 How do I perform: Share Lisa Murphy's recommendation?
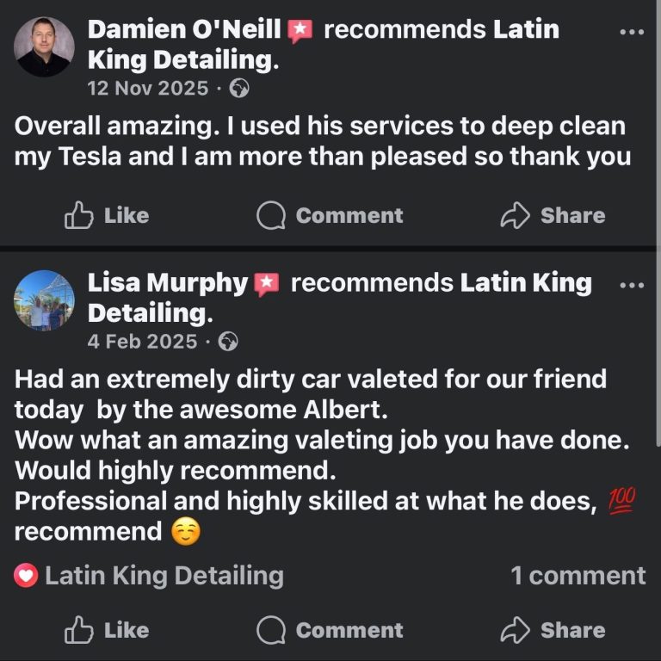553,630
